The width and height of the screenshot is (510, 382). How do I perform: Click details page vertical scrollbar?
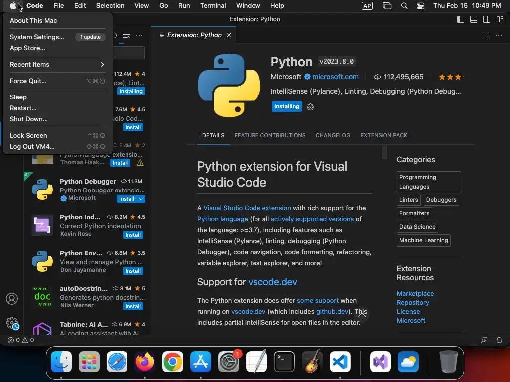tap(384, 152)
